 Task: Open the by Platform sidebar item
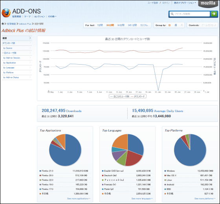(16, 72)
